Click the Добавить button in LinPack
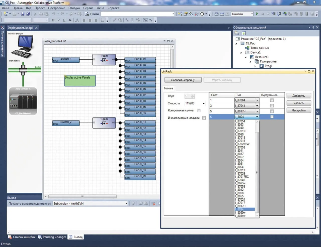 coord(299,96)
